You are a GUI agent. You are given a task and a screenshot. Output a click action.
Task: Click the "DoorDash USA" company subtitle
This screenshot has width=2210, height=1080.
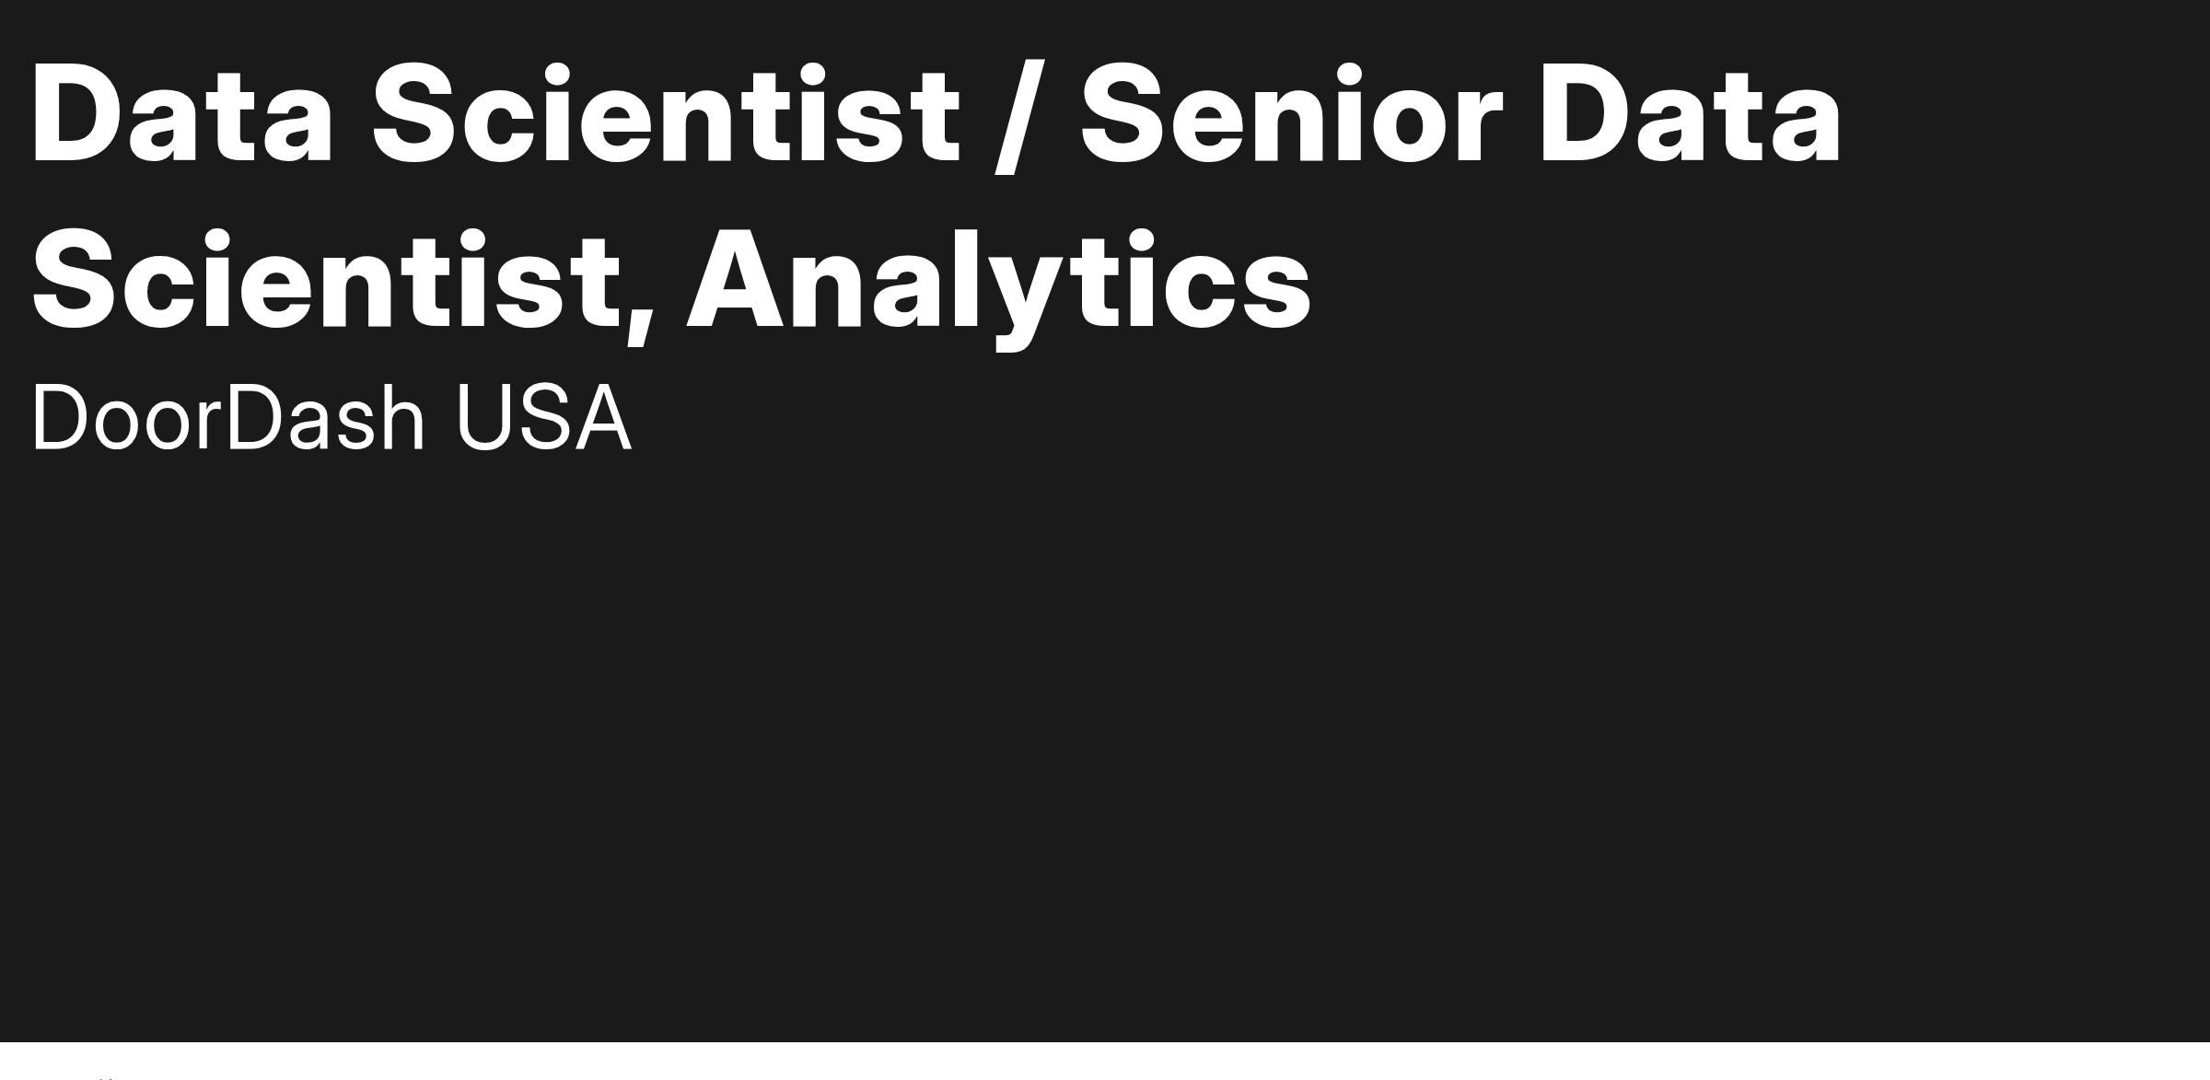332,419
